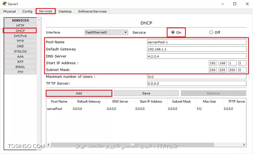Expand the Interface FastEthernet0 dropdown
253x154 pixels.
106,32
